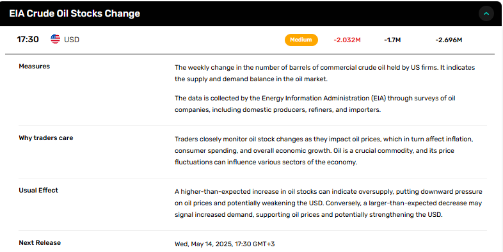This screenshot has height=252, width=503.
Task: Click the US flag icon
Action: click(55, 39)
